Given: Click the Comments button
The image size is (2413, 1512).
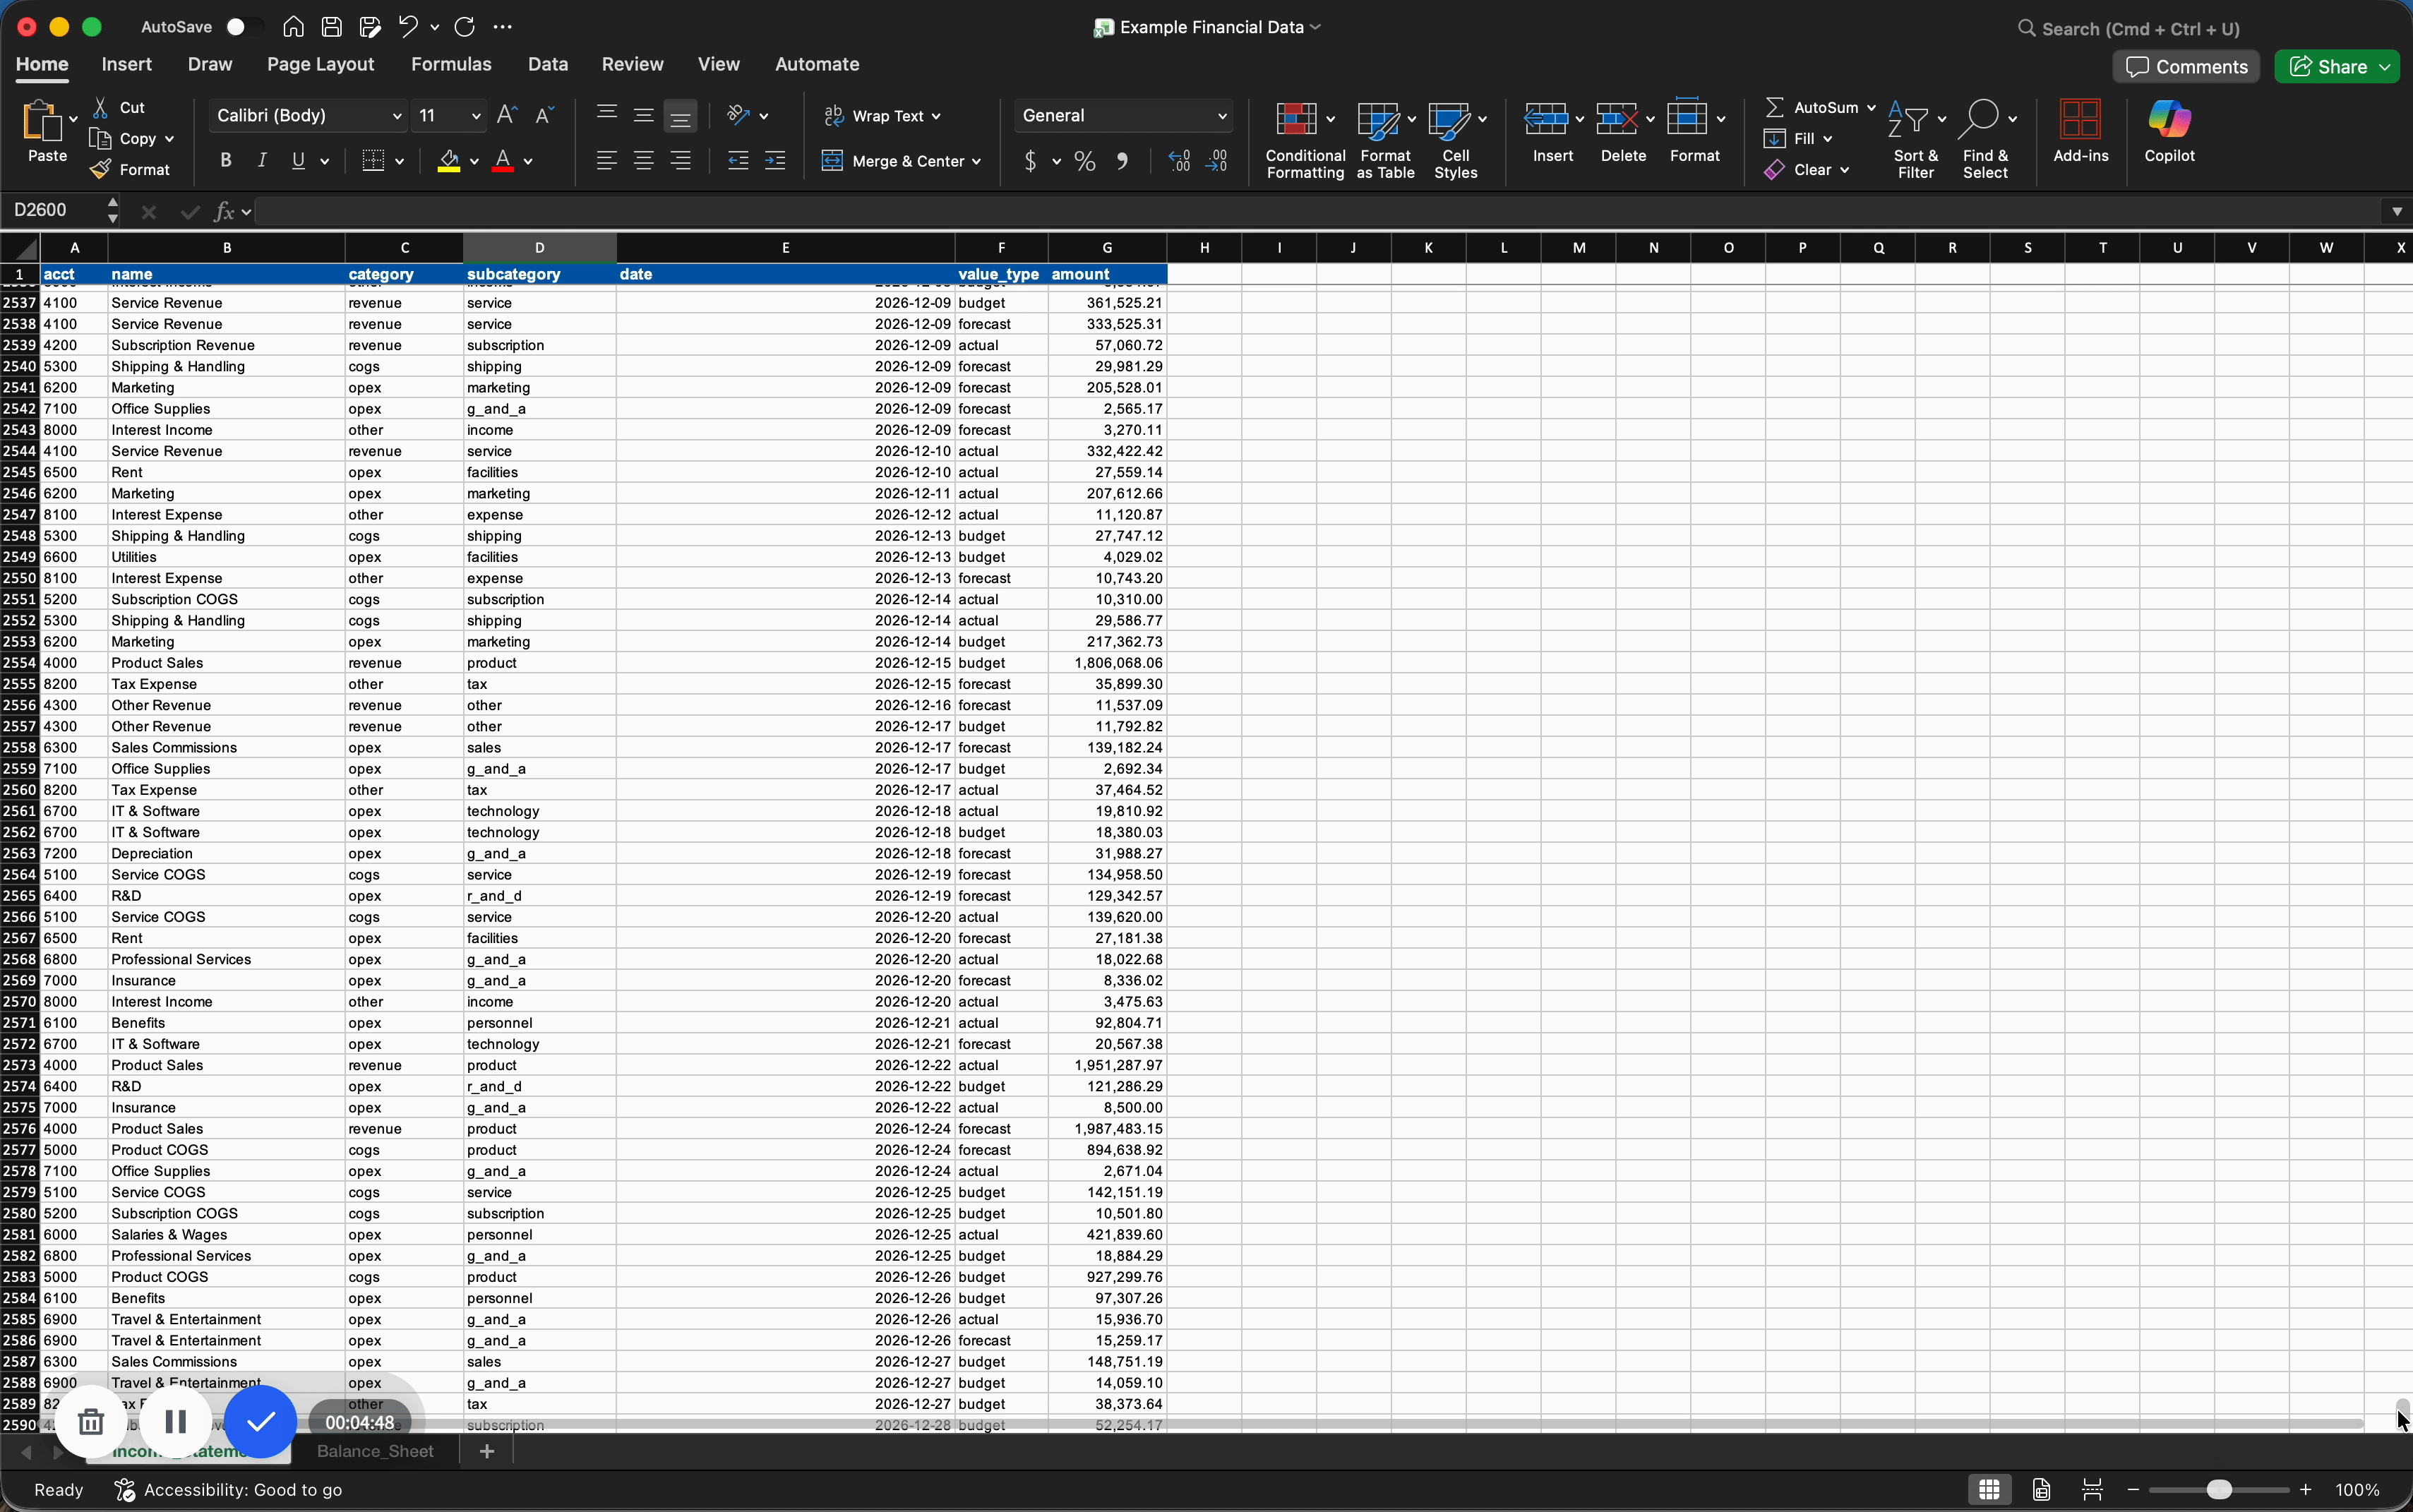Looking at the screenshot, I should click(x=2186, y=67).
